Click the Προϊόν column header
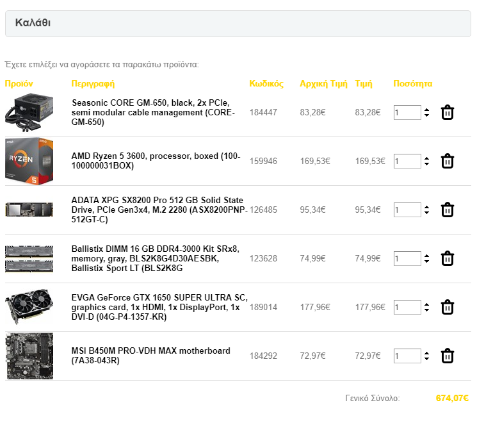The image size is (477, 421). click(x=19, y=84)
